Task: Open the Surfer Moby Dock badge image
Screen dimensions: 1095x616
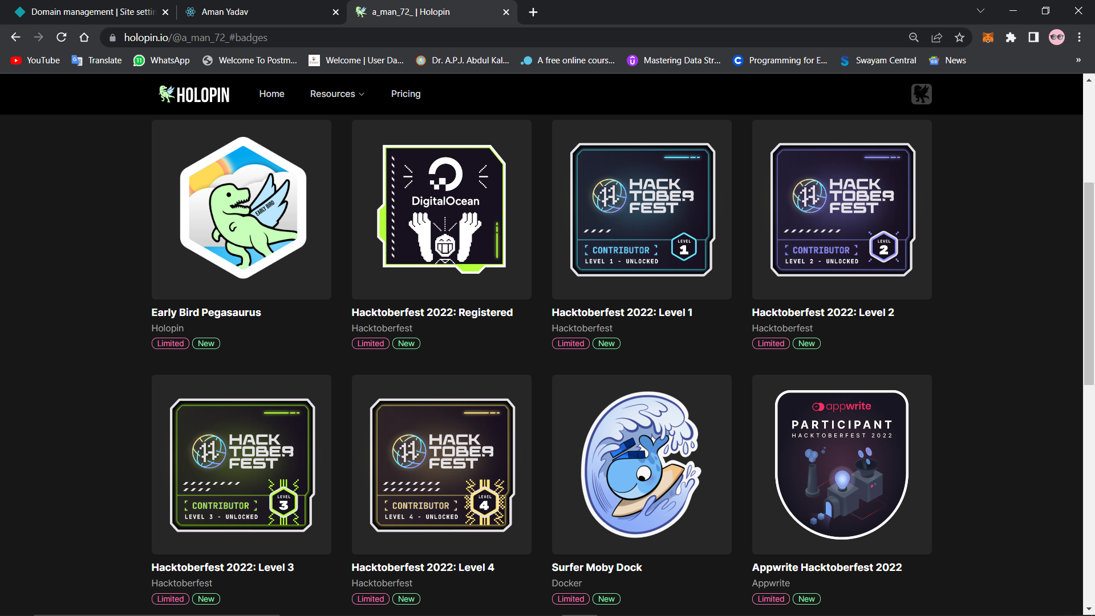Action: pyautogui.click(x=642, y=464)
